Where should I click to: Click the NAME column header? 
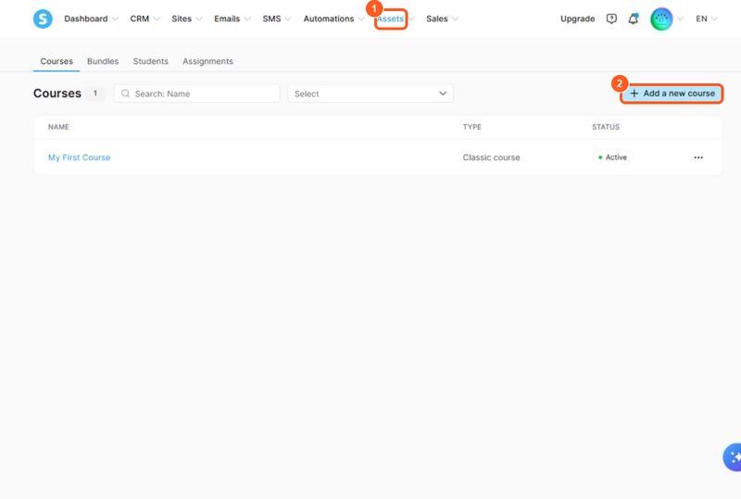tap(58, 127)
